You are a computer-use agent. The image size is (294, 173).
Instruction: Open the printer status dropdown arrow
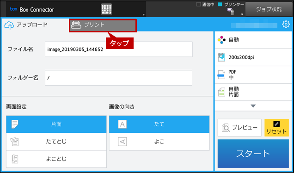[x=242, y=14]
